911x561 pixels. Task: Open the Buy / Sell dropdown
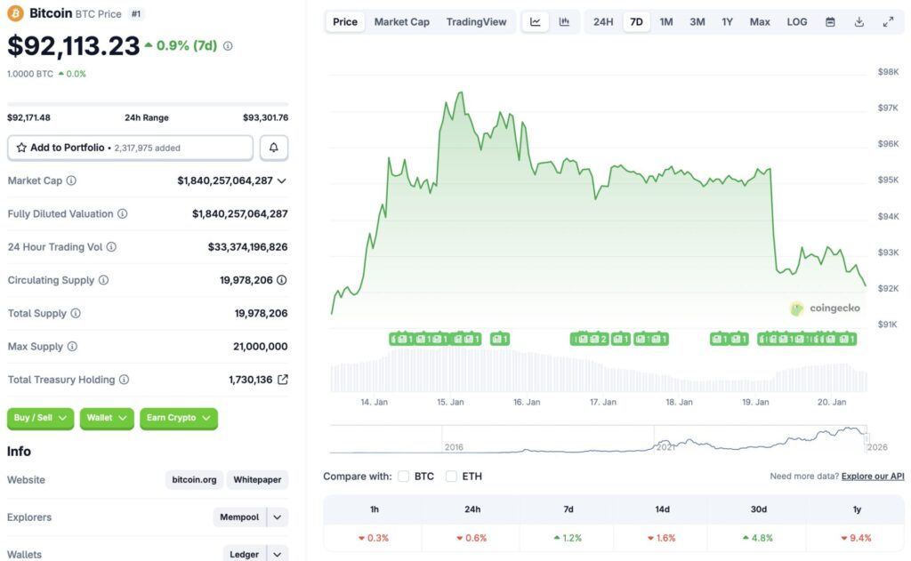39,418
